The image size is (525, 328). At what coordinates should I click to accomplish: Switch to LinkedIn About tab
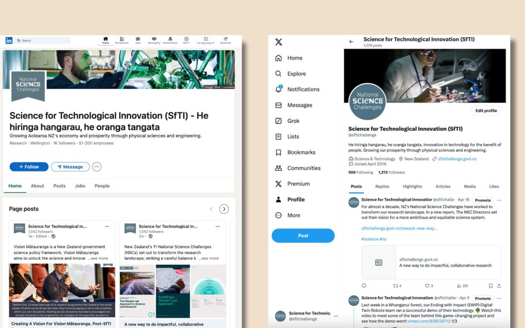pyautogui.click(x=37, y=186)
